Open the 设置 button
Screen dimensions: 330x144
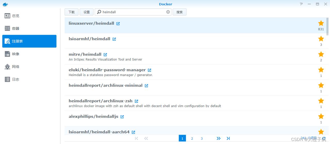(87, 12)
